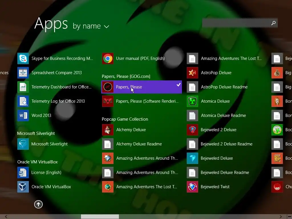The width and height of the screenshot is (292, 219).
Task: Open Skype for Business Recording Manager icon
Action: 23,58
